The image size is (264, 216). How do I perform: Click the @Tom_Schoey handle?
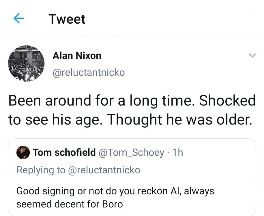tap(132, 152)
